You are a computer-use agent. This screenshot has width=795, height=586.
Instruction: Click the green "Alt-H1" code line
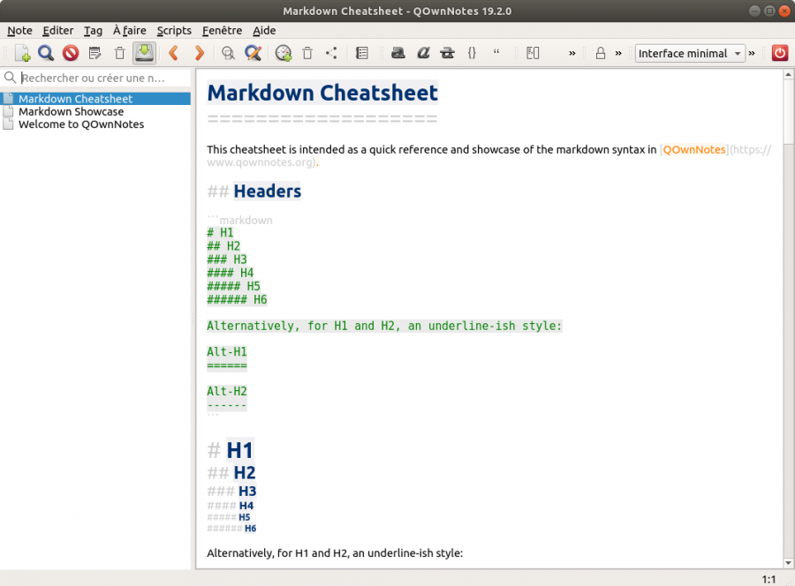(227, 351)
